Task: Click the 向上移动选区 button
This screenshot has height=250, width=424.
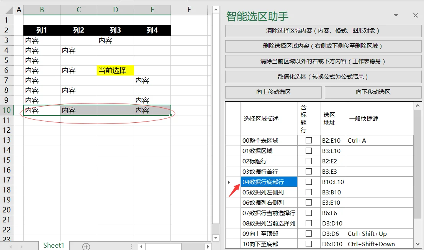Action: (x=273, y=92)
